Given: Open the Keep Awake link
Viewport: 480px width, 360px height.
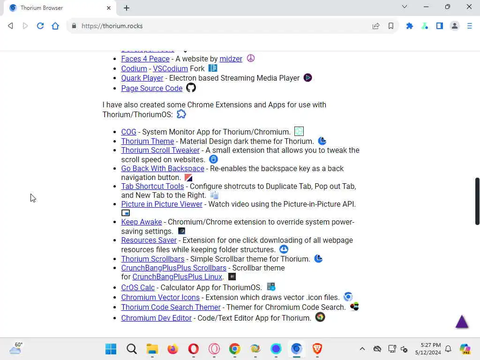Looking at the screenshot, I should tap(142, 222).
